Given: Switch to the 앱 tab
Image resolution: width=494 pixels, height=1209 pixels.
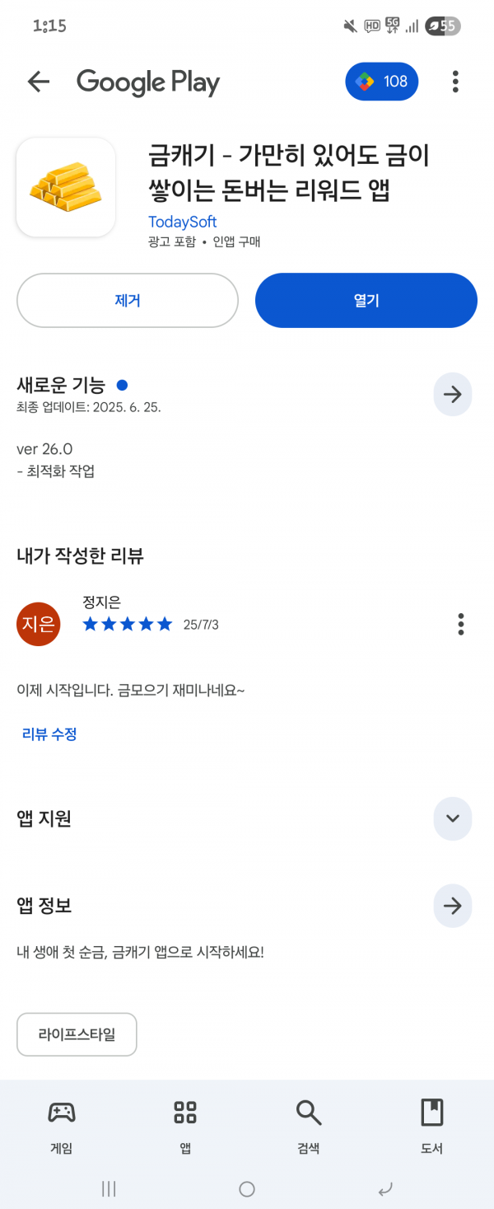Looking at the screenshot, I should (x=185, y=1127).
